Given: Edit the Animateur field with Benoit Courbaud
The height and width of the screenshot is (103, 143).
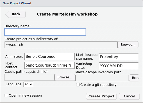Looking at the screenshot, I should pos(49,56).
